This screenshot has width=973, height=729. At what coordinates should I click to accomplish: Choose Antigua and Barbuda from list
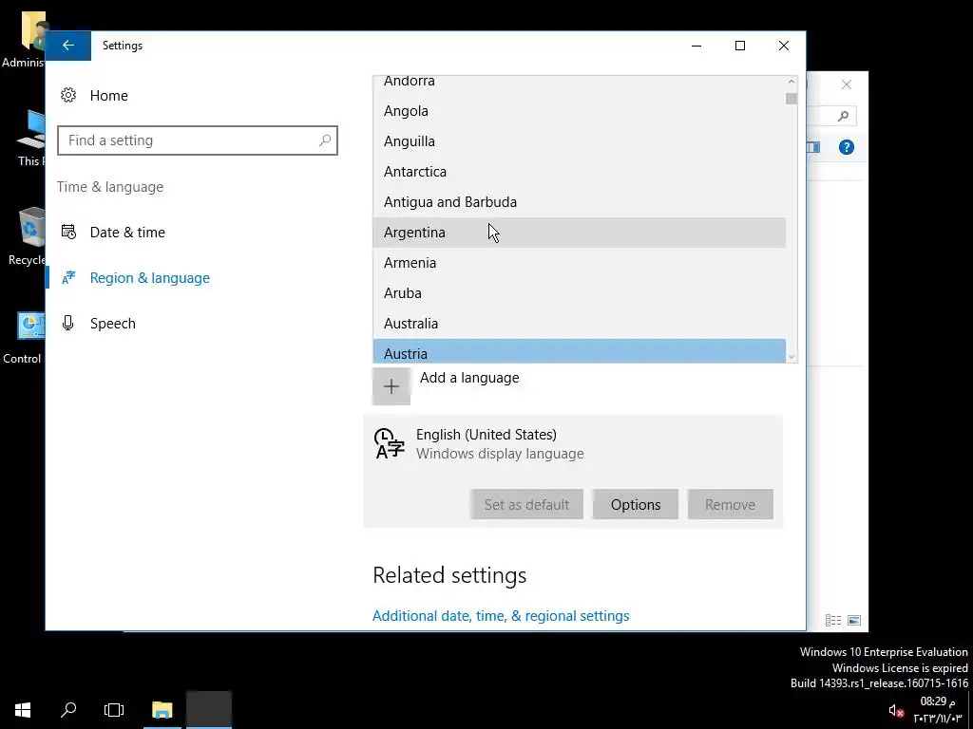coord(579,202)
